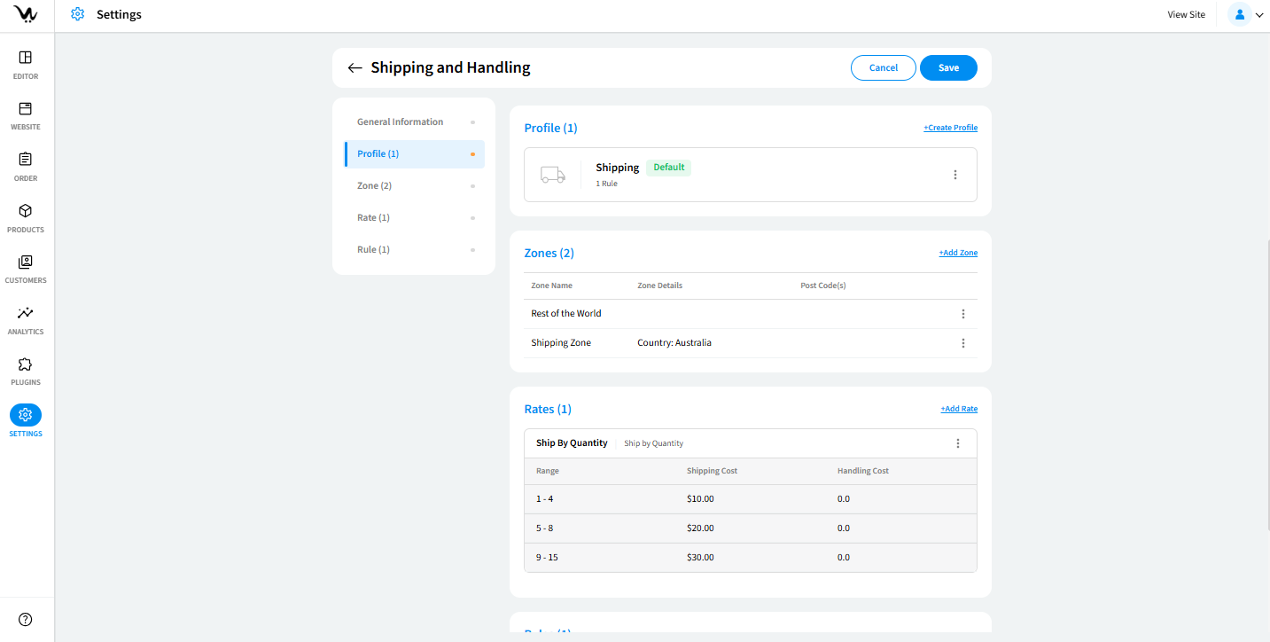Open options menu for Shipping profile

pos(954,175)
